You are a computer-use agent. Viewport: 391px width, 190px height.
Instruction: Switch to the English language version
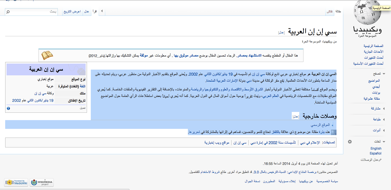[376, 149]
